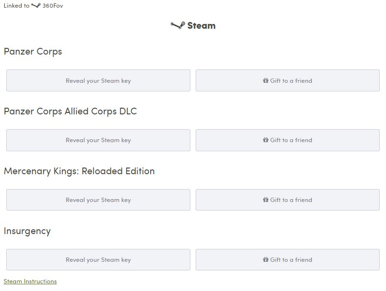Select the Mercenary Kings: Reloaded Edition heading
This screenshot has width=386, height=291.
(79, 171)
